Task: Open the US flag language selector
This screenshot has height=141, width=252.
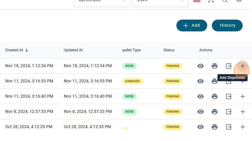Action: tap(197, 1)
